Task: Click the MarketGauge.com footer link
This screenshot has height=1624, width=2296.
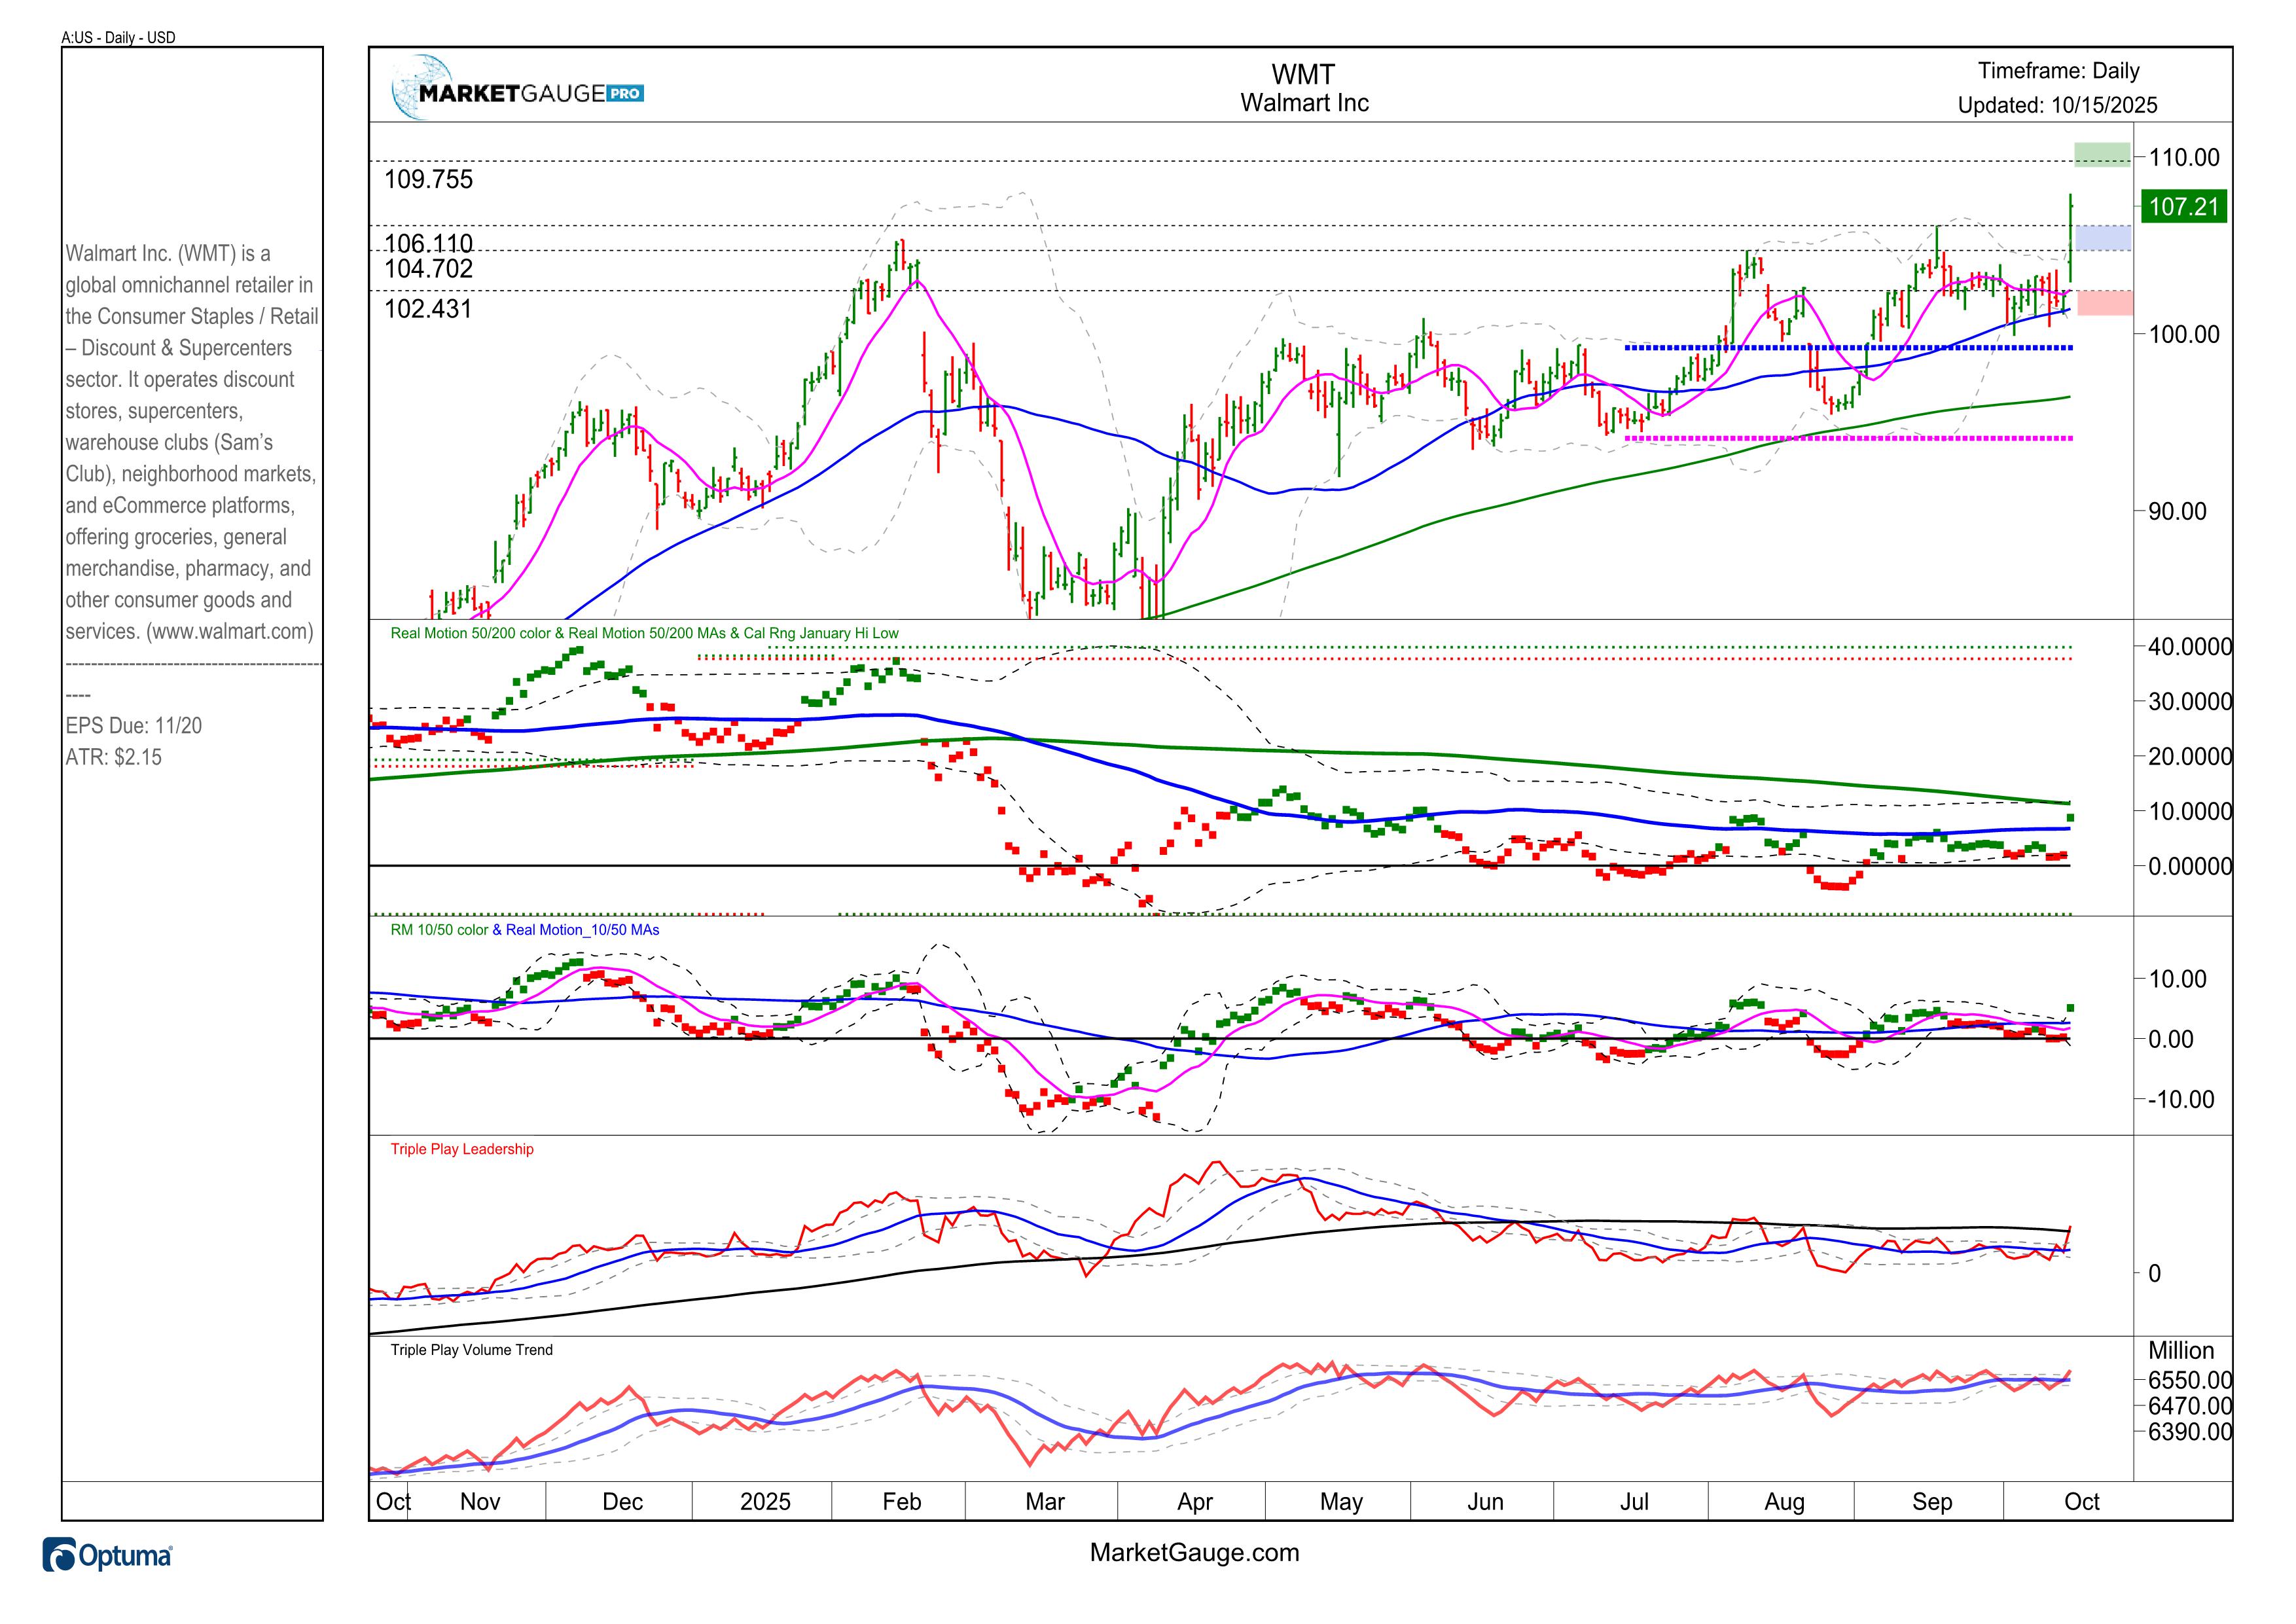Action: pos(1194,1552)
